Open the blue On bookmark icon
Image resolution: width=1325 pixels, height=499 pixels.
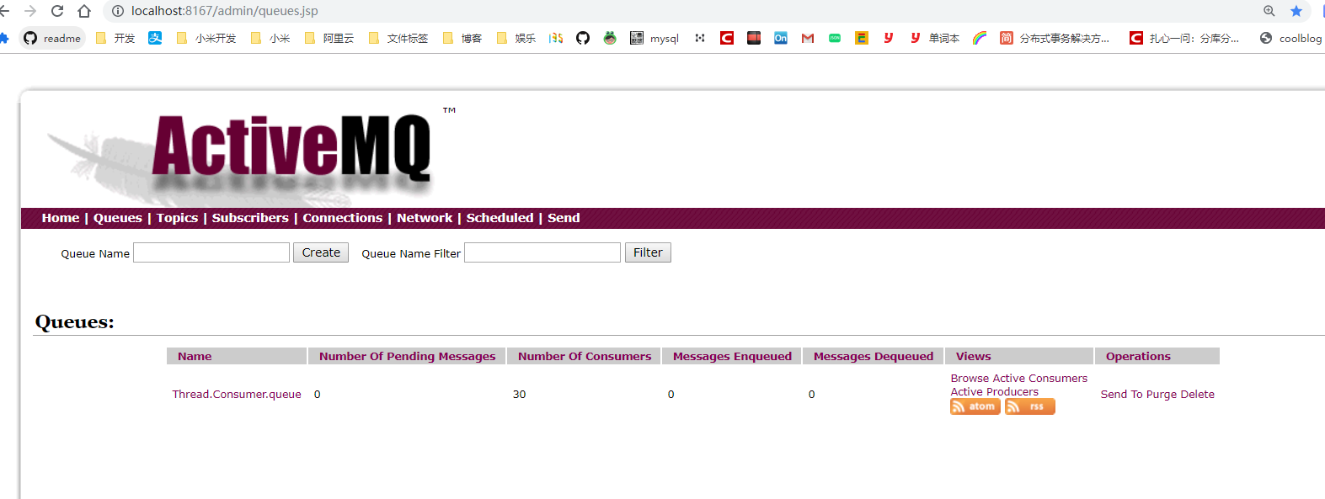coord(781,38)
